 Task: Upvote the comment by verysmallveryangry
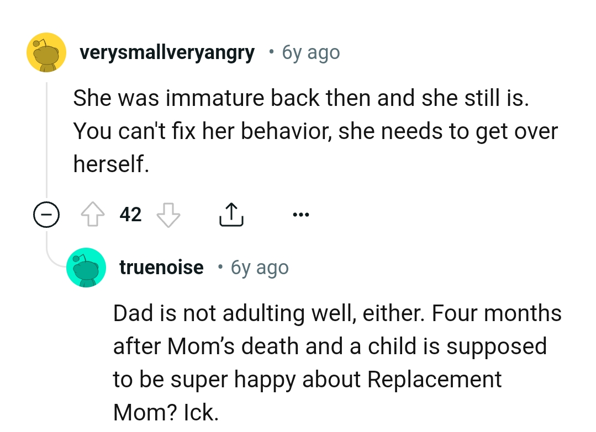point(92,215)
